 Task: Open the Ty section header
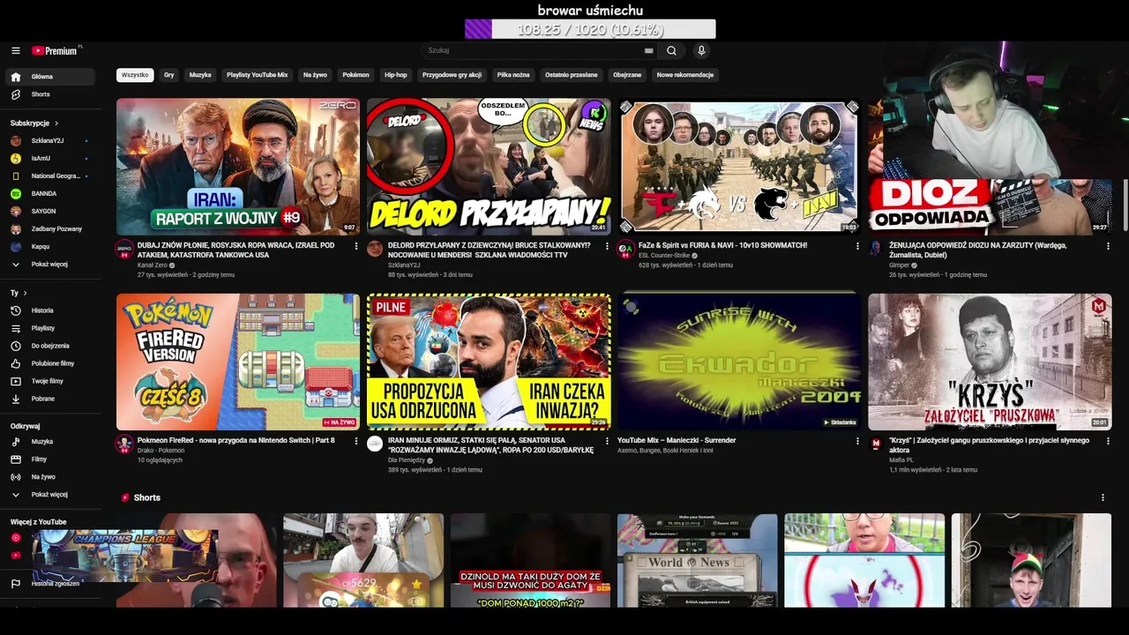pyautogui.click(x=19, y=293)
